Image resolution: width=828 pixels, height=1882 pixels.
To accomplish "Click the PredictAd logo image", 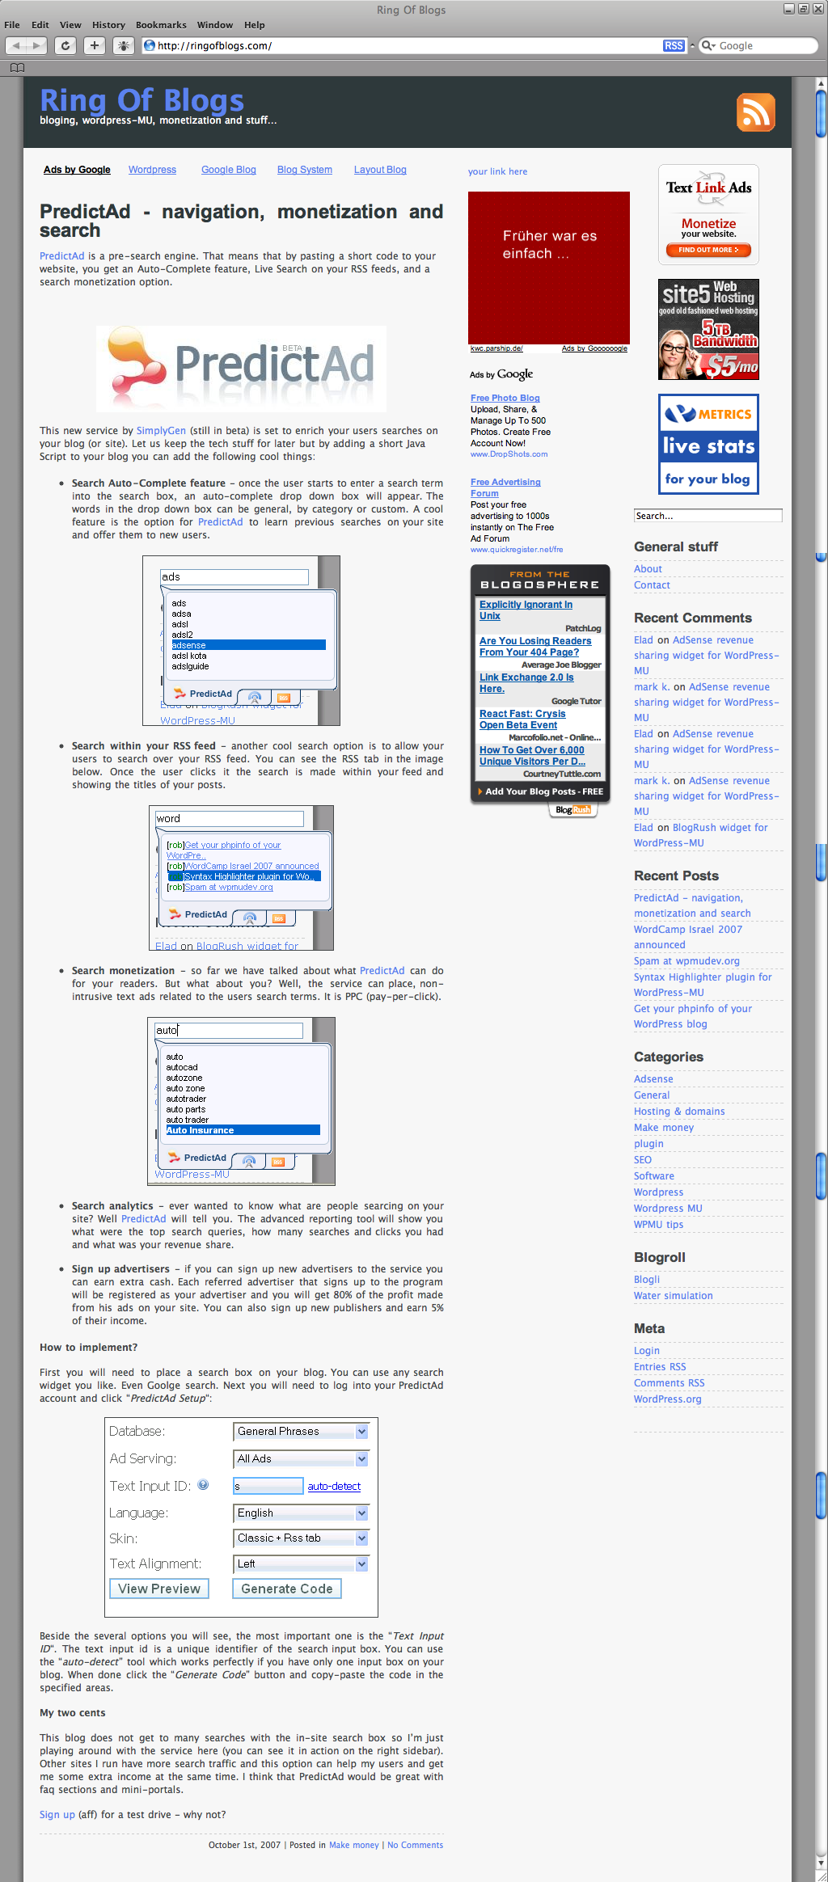I will coord(241,369).
